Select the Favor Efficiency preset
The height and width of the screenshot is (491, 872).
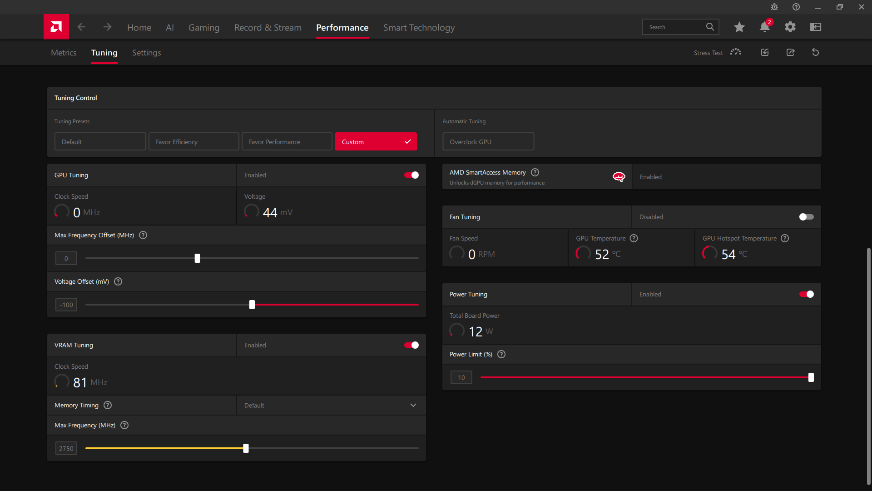click(x=194, y=141)
